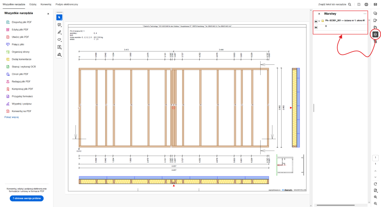The width and height of the screenshot is (381, 207).
Task: Open the bookmarks panel icon
Action: pyautogui.click(x=375, y=21)
